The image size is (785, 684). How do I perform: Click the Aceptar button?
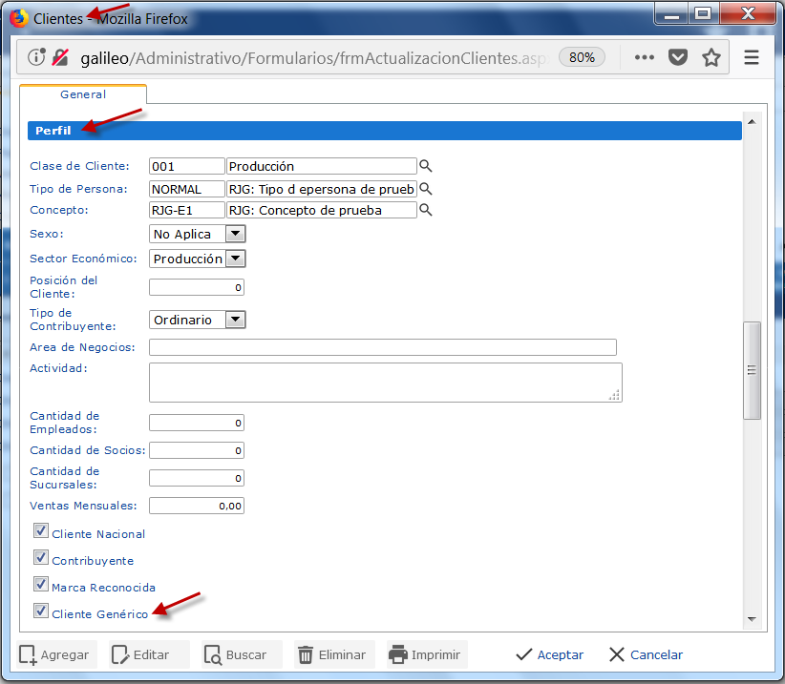point(549,654)
